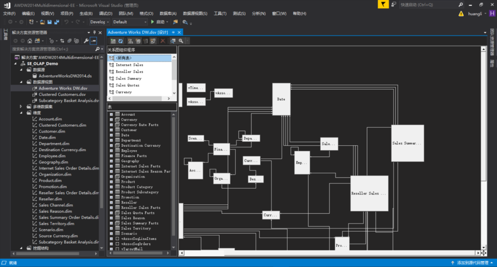The width and height of the screenshot is (497, 267).
Task: Click the huangli account name
Action: tap(475, 14)
